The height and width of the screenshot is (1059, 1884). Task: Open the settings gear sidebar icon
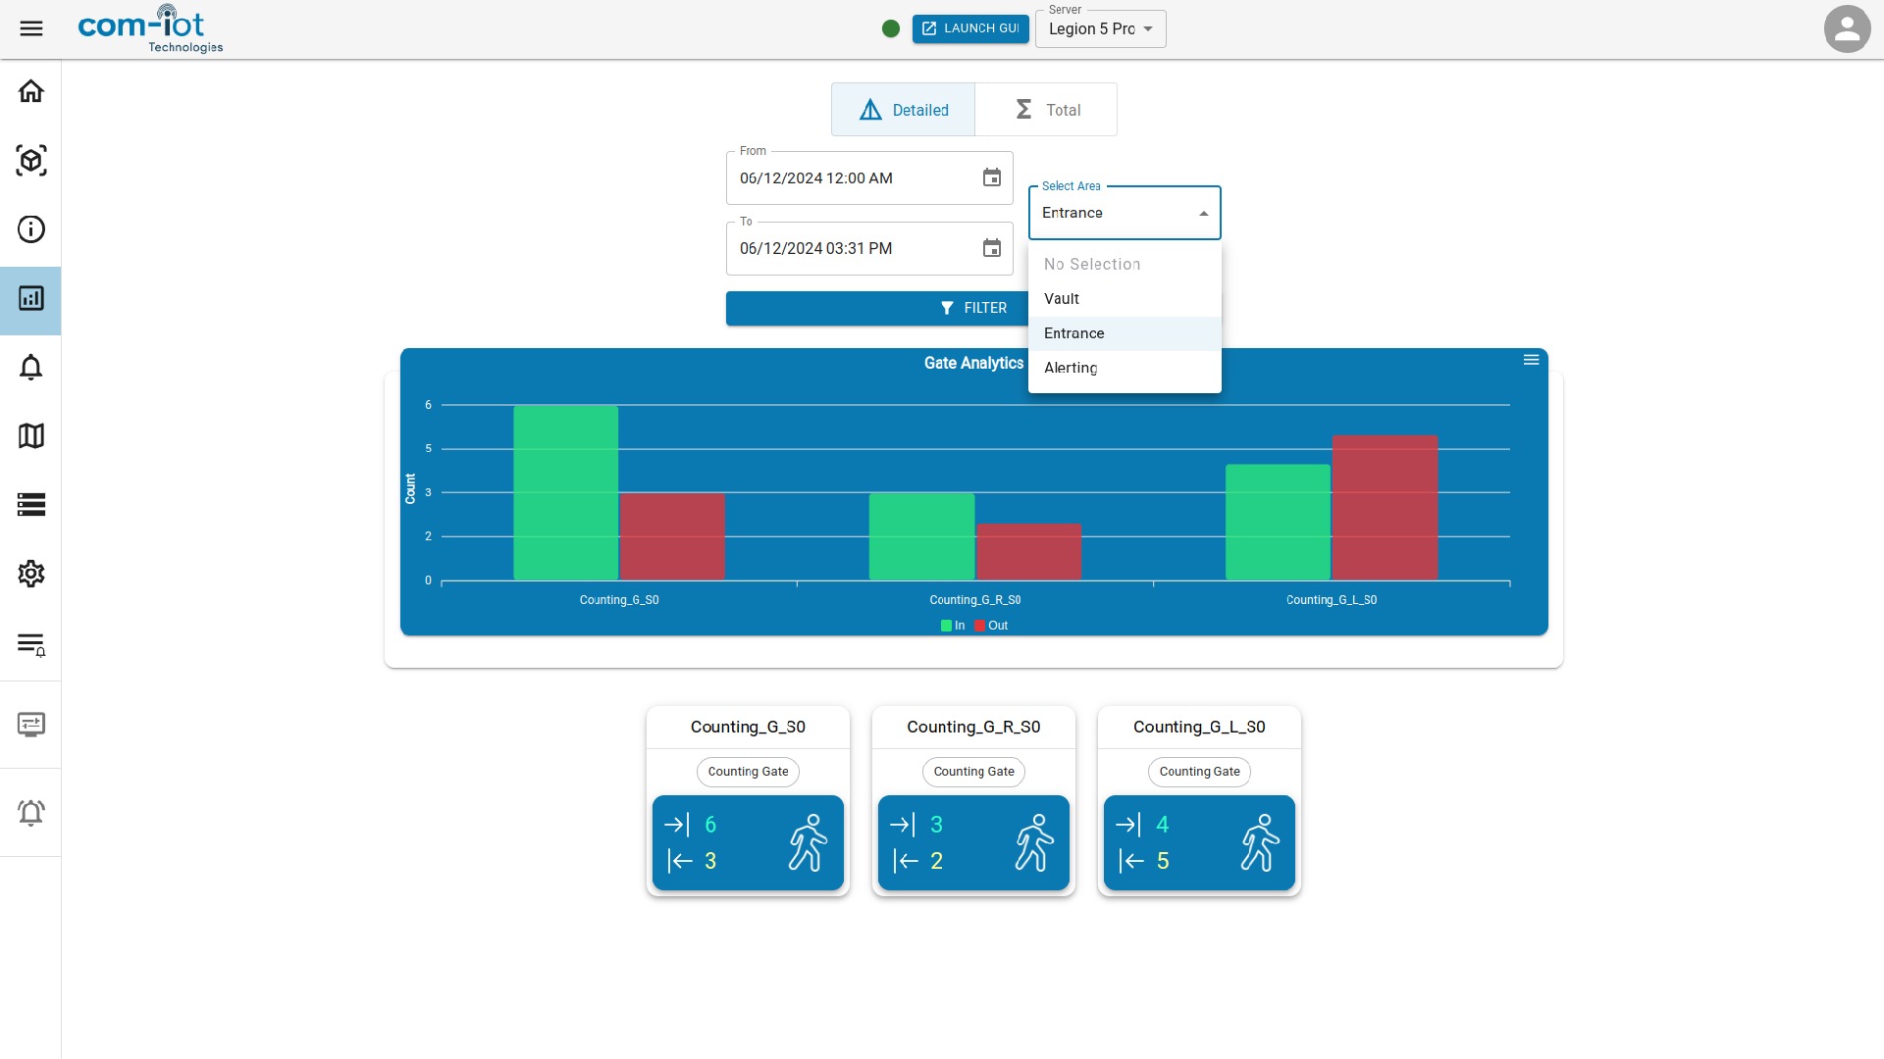coord(31,574)
